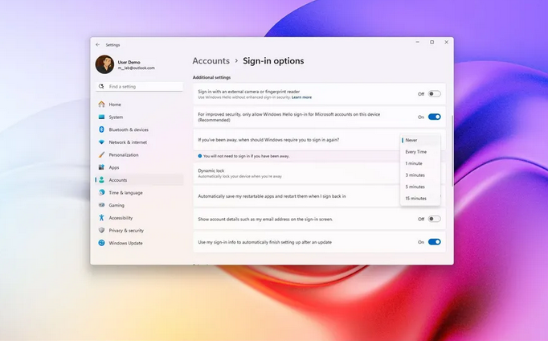This screenshot has height=341, width=548.
Task: Go to System settings
Action: click(139, 117)
